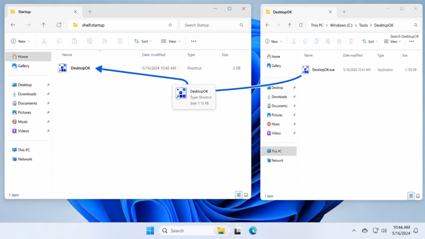Add shell:startup to favorites with star icon
The width and height of the screenshot is (425, 239).
170,25
